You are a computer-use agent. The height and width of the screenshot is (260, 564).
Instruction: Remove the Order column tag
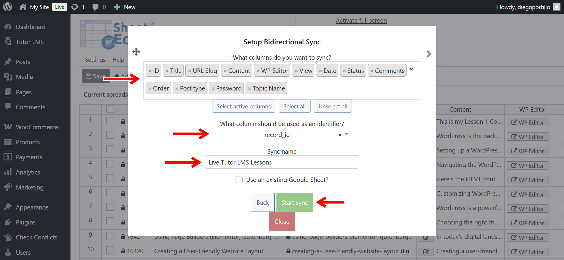[x=150, y=89]
